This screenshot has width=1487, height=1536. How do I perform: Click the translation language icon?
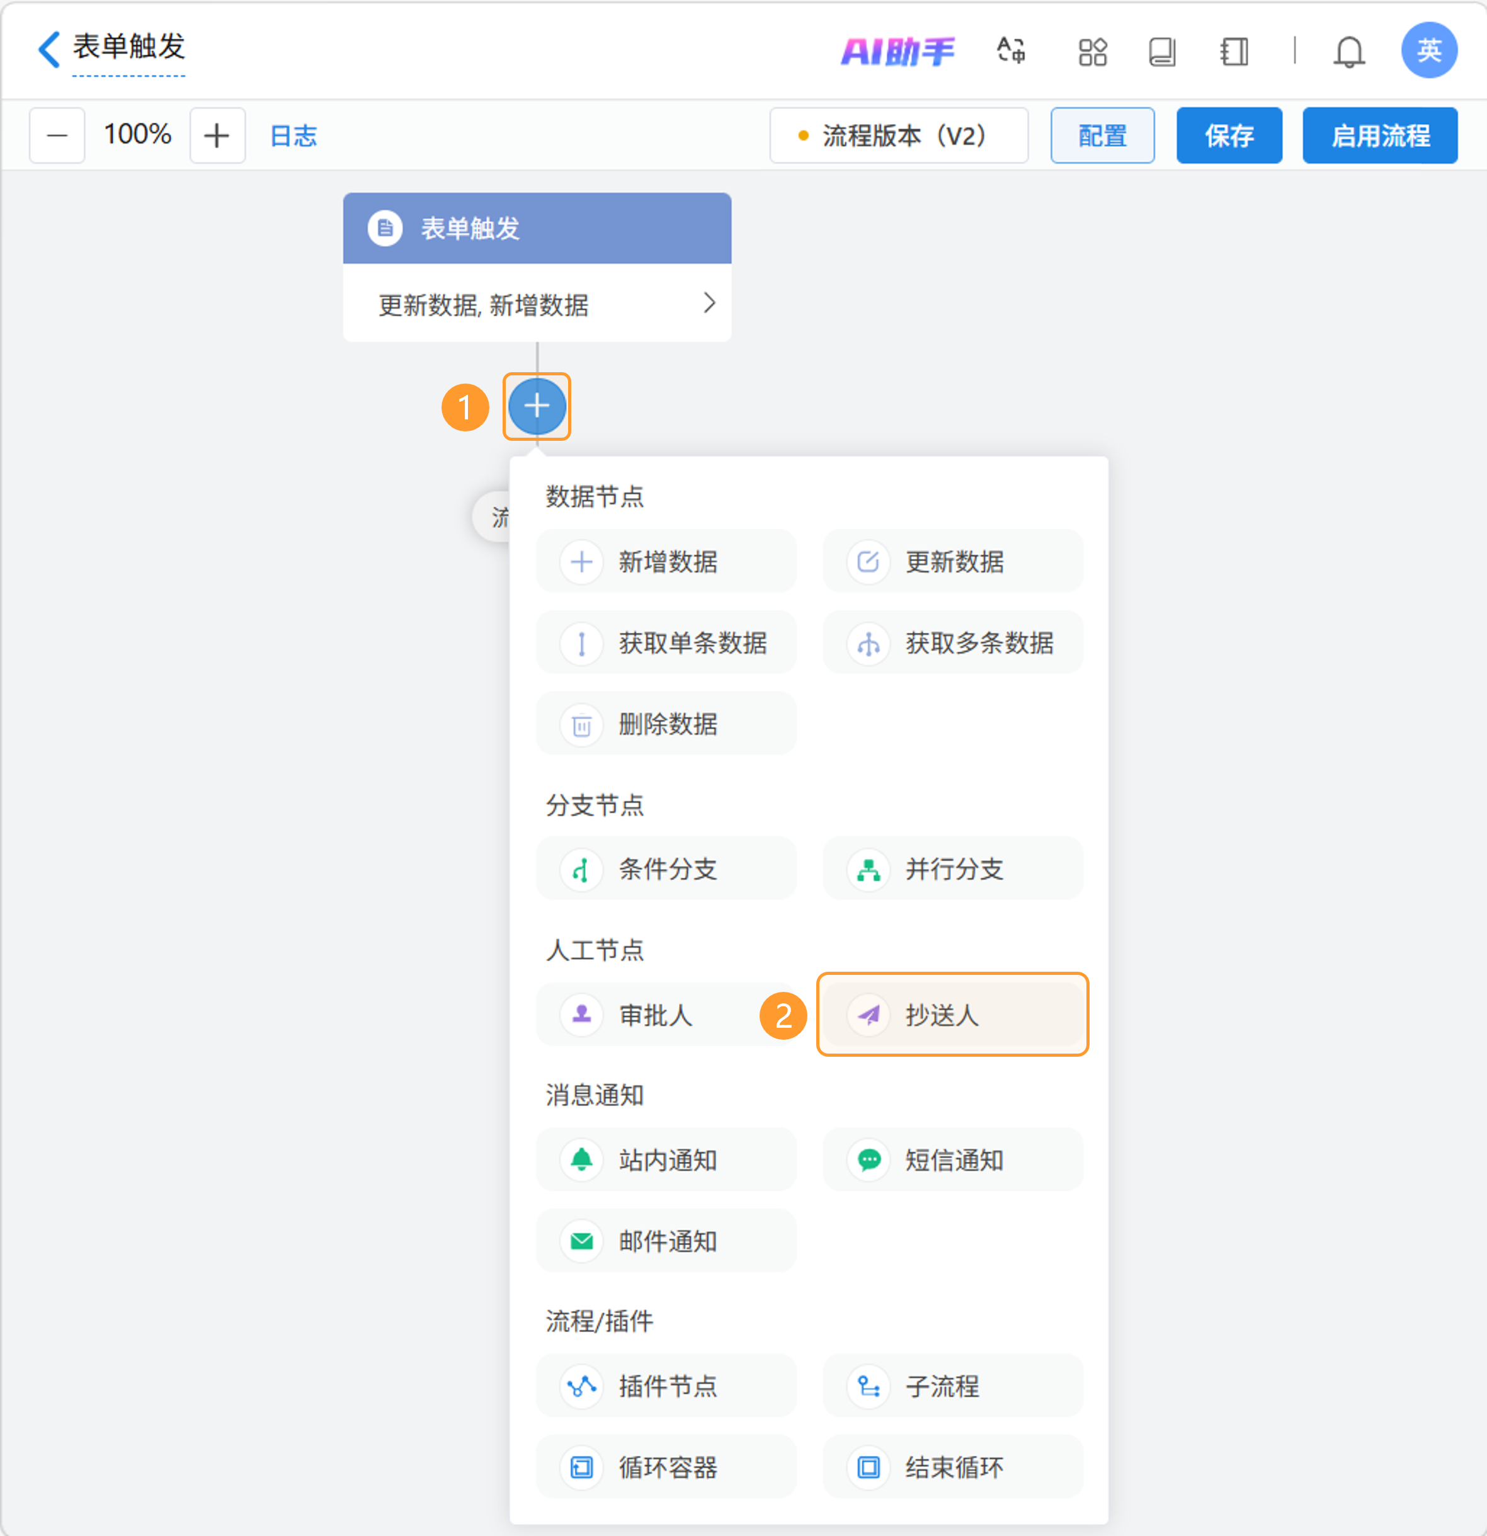tap(1011, 52)
